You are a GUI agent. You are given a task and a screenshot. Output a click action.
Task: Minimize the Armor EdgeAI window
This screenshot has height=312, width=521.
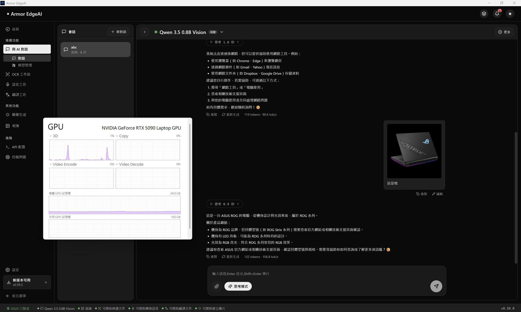[x=489, y=3]
